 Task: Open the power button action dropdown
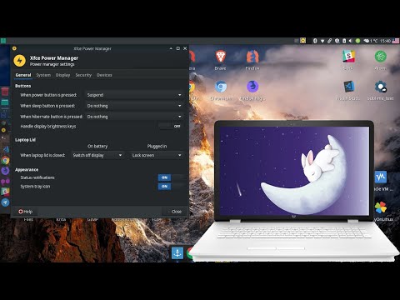134,95
